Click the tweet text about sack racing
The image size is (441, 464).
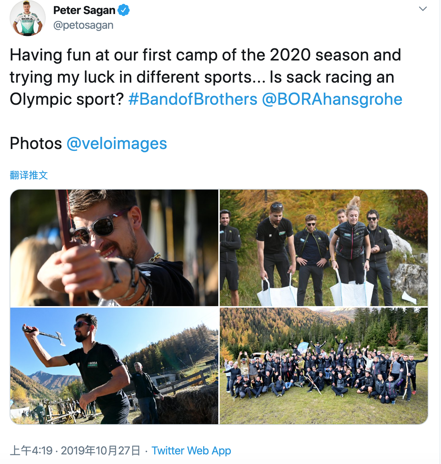[x=206, y=77]
